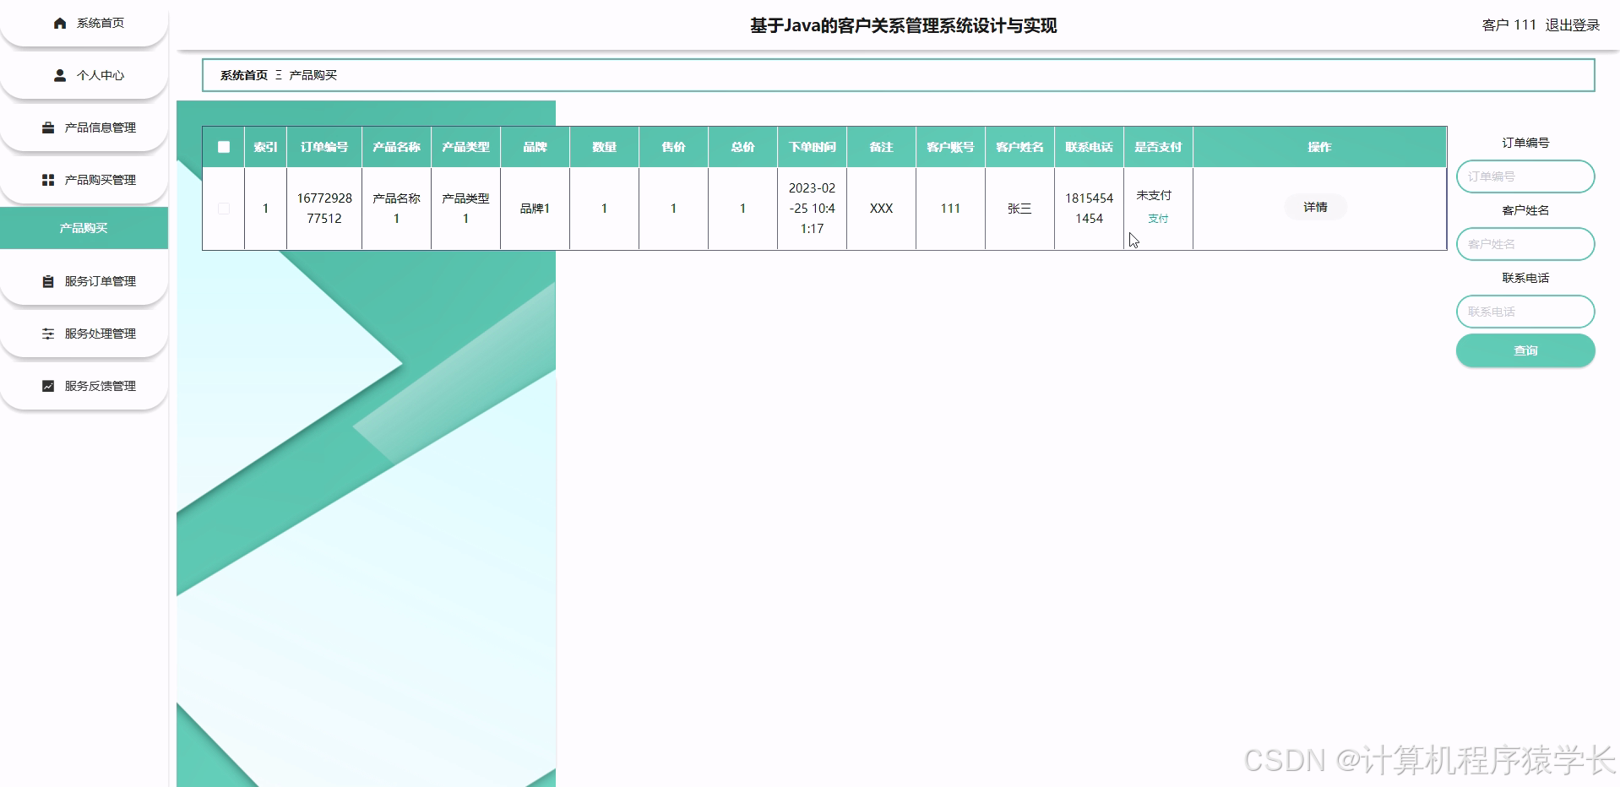This screenshot has height=787, width=1620.
Task: Click the 详情 button for the order
Action: 1315,207
